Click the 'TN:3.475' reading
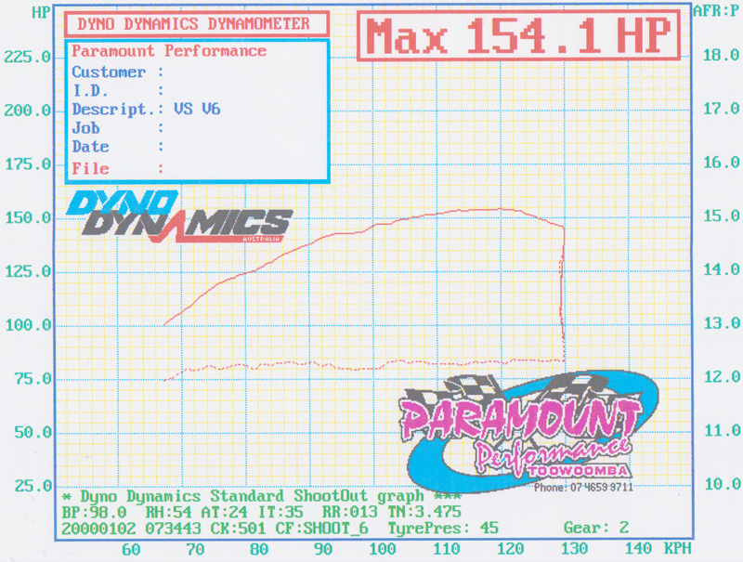This screenshot has height=562, width=743. tap(424, 512)
